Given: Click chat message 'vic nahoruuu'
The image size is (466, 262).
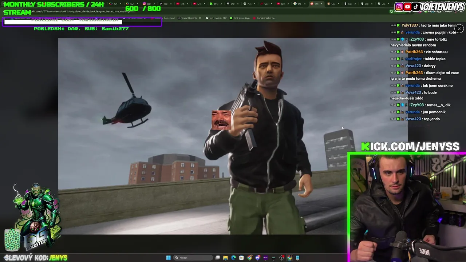Looking at the screenshot, I should tap(437, 52).
